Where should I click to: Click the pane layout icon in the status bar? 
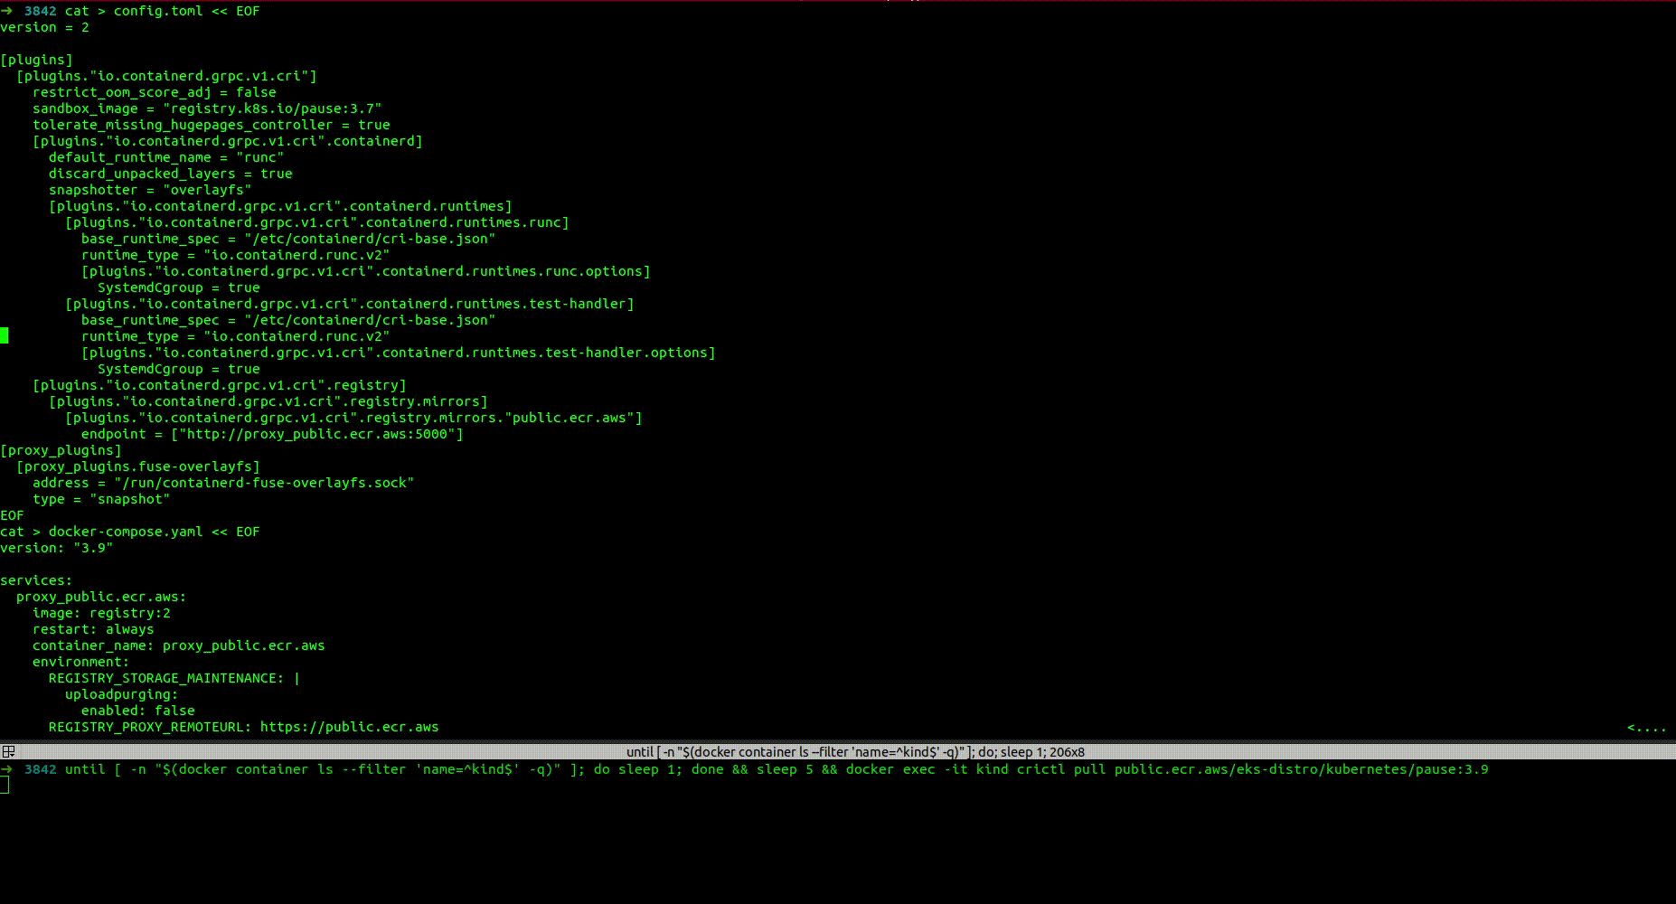click(x=8, y=751)
